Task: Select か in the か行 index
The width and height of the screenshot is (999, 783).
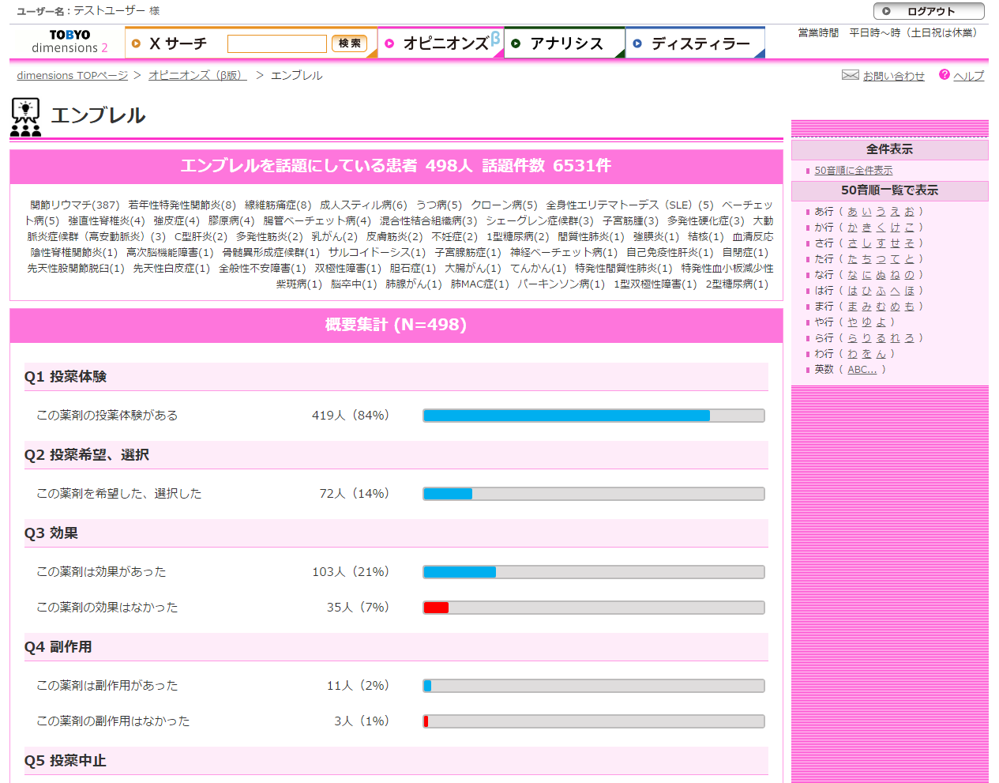Action: [852, 228]
